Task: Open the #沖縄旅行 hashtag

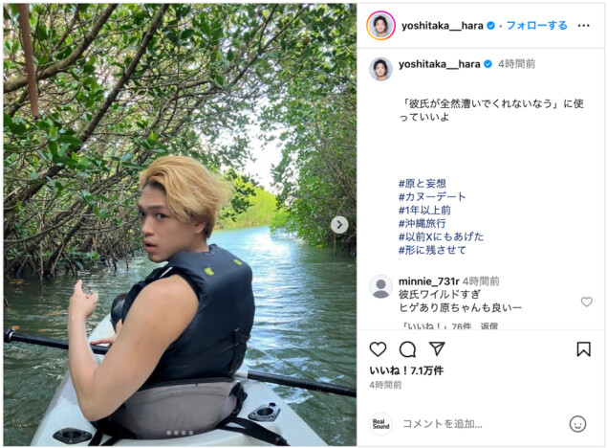Action: pyautogui.click(x=423, y=224)
